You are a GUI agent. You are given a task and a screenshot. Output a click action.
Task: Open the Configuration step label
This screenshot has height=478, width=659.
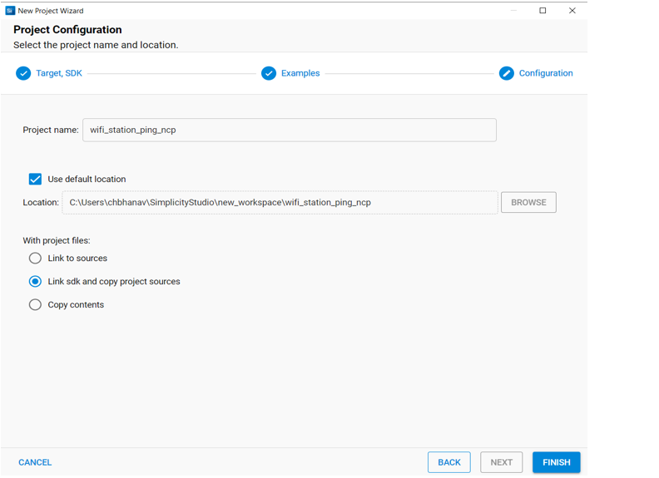tap(546, 73)
